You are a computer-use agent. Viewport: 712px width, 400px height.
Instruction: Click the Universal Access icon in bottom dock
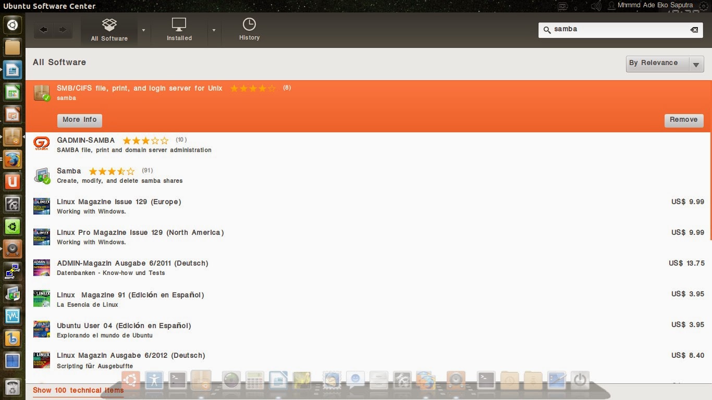pos(154,381)
